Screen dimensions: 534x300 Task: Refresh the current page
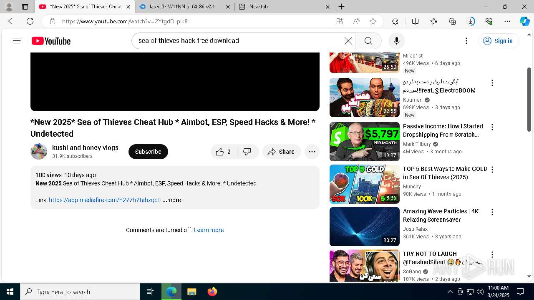(30, 21)
